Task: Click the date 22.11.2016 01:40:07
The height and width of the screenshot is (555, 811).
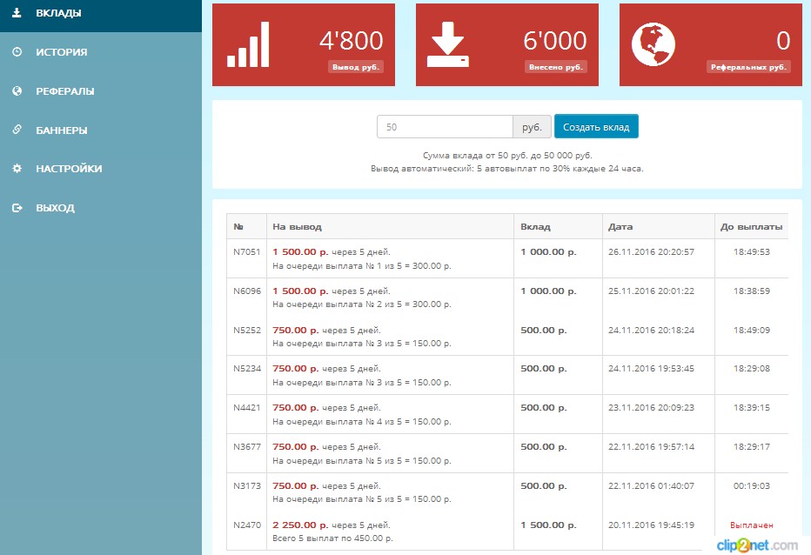Action: point(651,485)
